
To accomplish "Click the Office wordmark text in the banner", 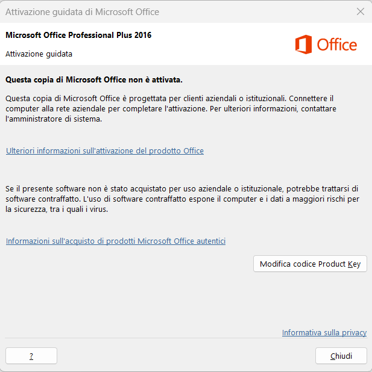I will pyautogui.click(x=337, y=45).
